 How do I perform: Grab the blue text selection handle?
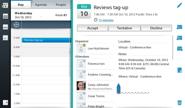point(119,88)
